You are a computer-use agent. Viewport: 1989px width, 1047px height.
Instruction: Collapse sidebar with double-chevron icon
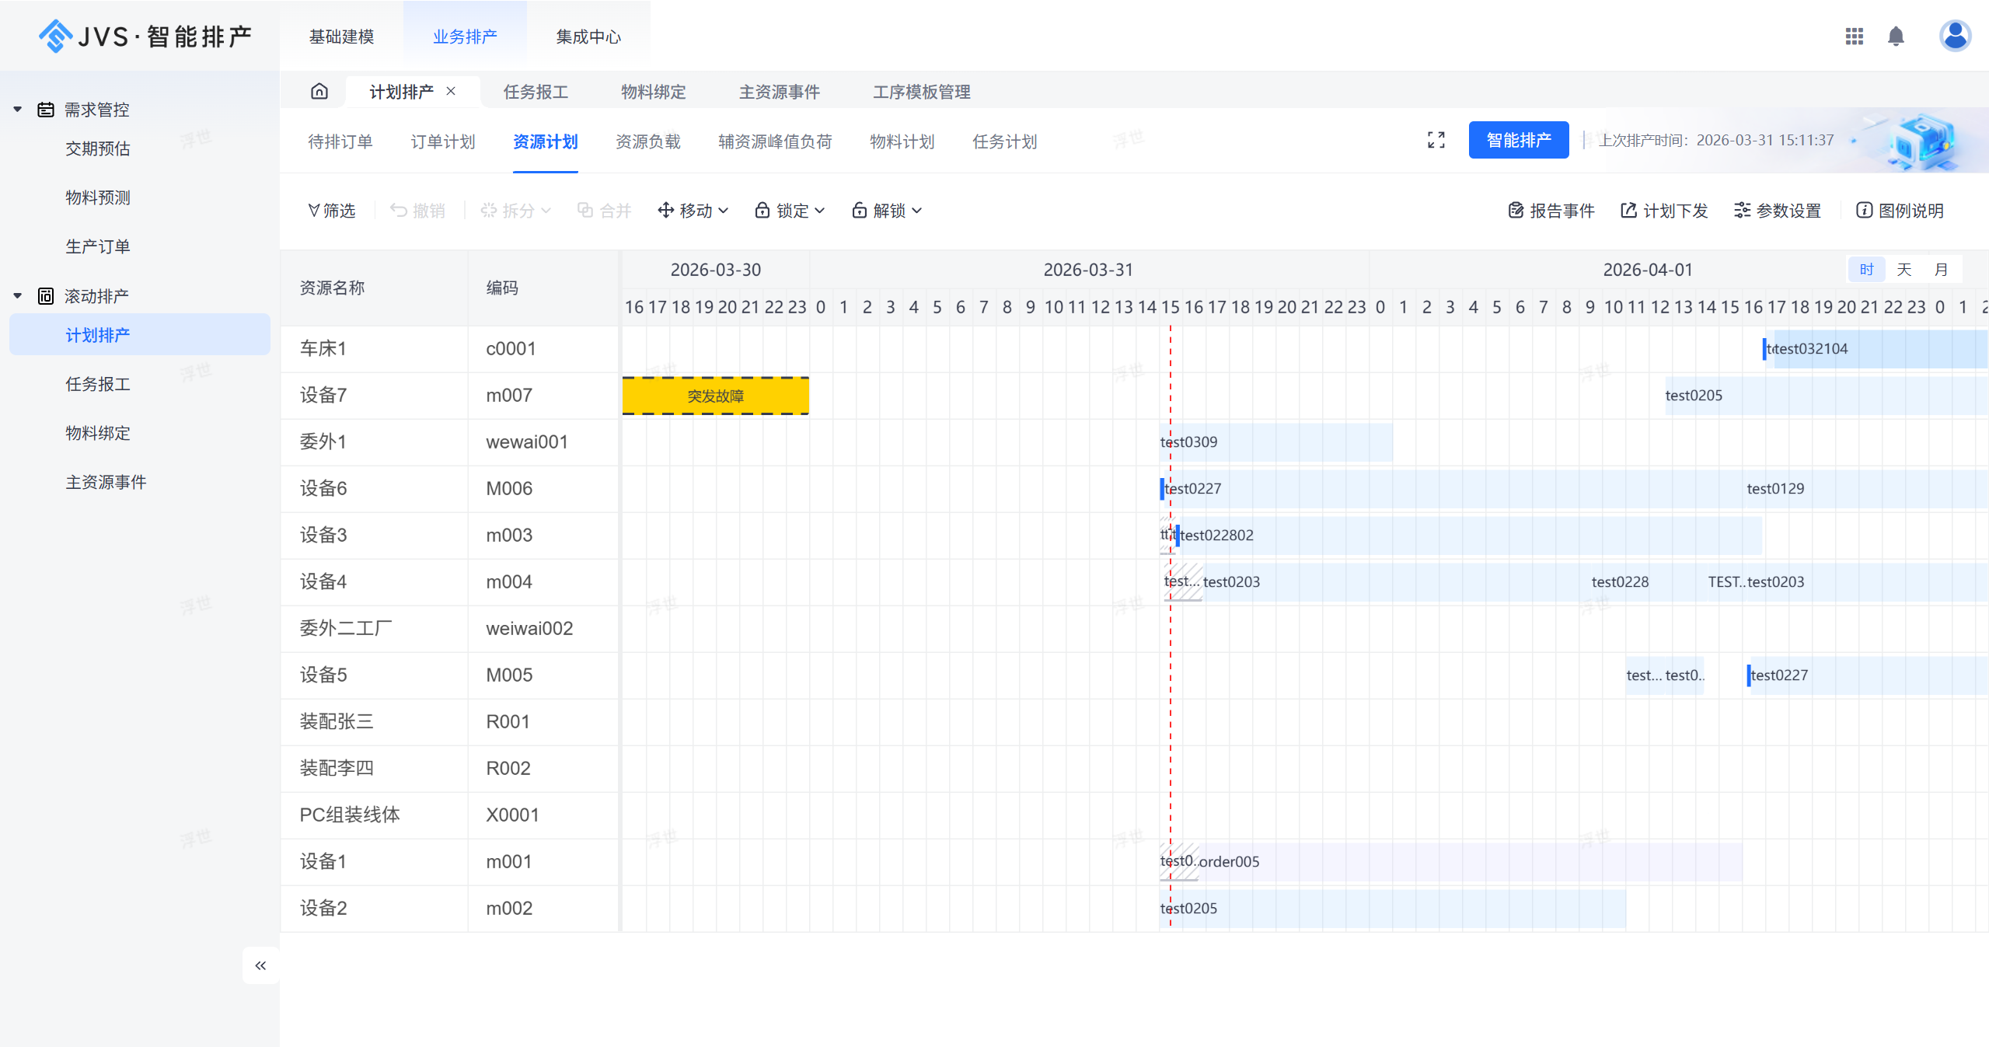pyautogui.click(x=260, y=965)
